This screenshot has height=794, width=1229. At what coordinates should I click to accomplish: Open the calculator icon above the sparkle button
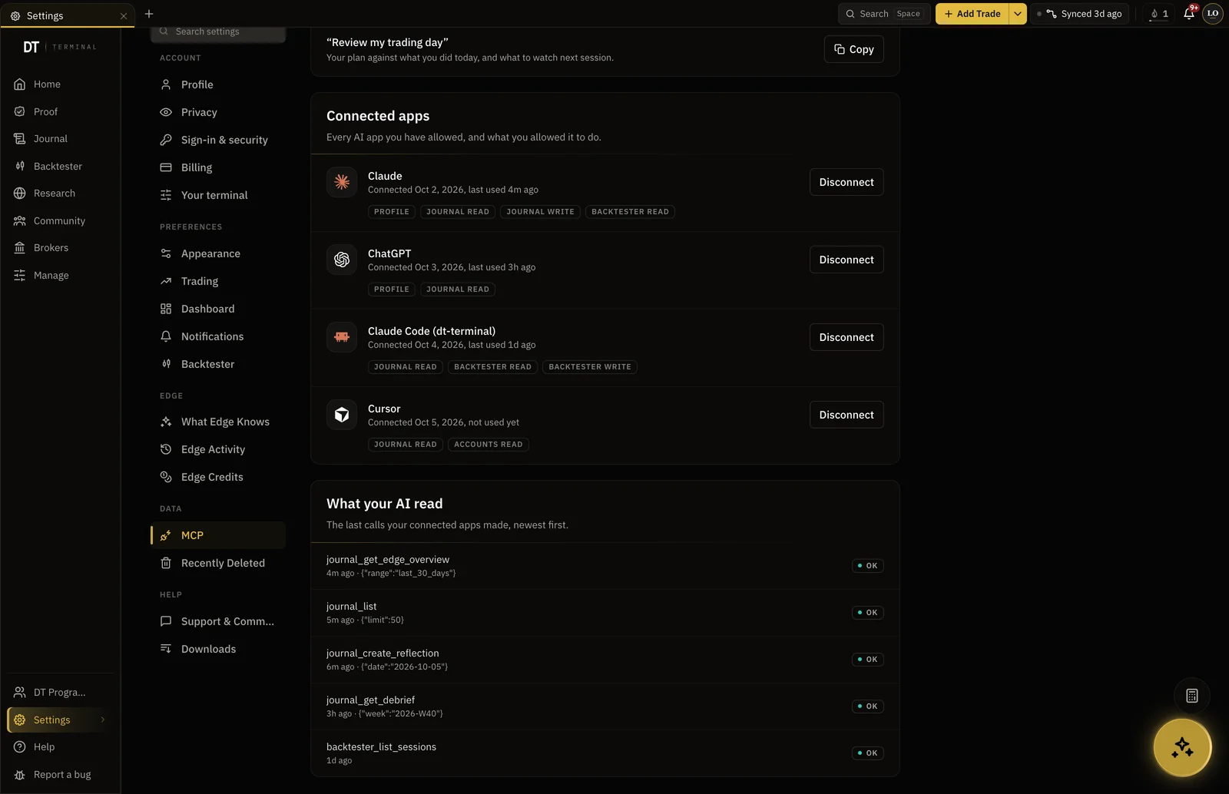tap(1192, 696)
